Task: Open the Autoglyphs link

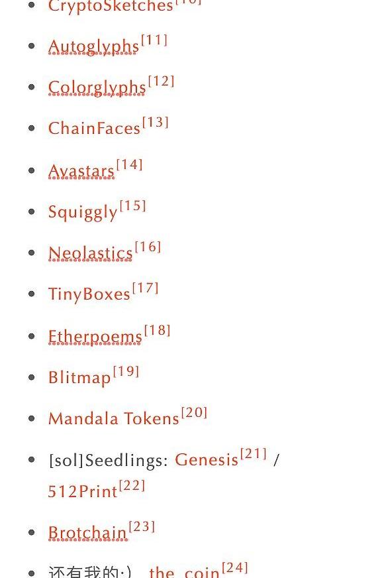Action: point(93,47)
